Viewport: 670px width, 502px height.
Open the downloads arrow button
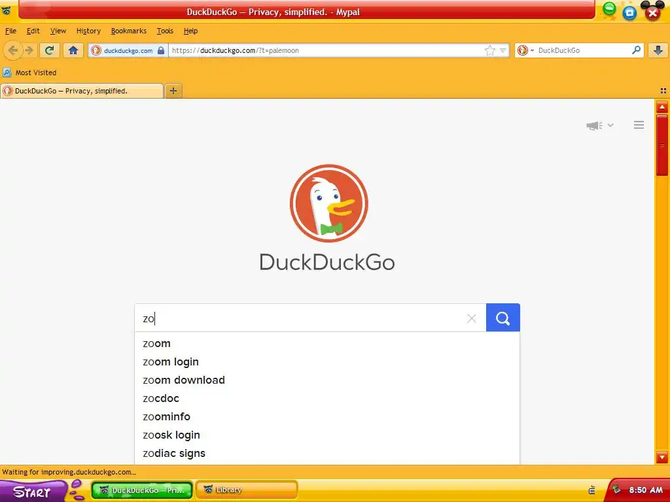pyautogui.click(x=658, y=50)
